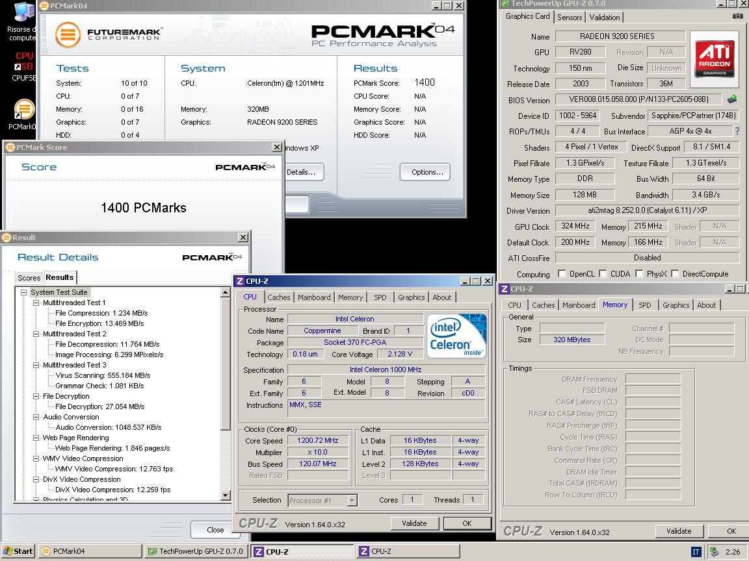Collapse the File Decryption tree node
Viewport: 749px width, 561px height.
[36, 397]
